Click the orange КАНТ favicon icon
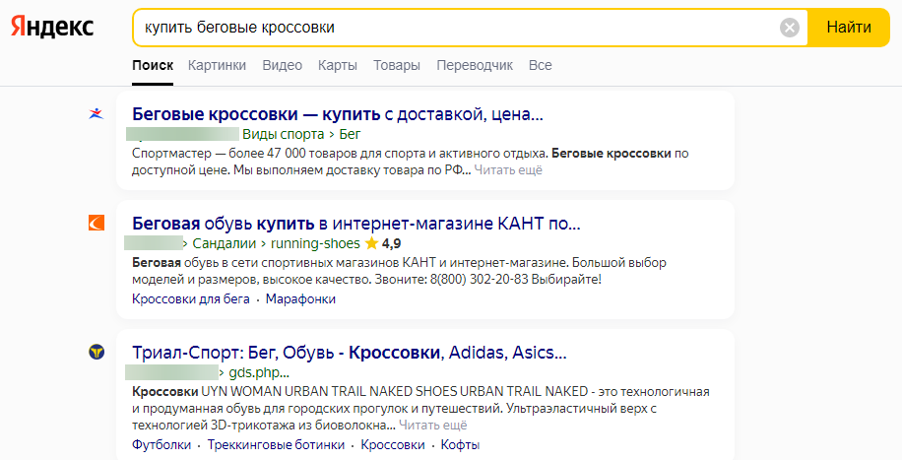The image size is (902, 460). (97, 223)
